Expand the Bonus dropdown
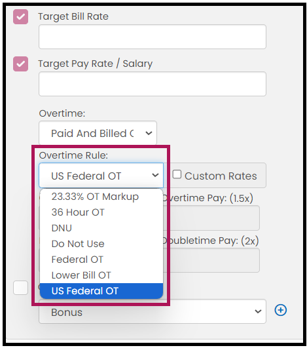This screenshot has height=350, width=307. click(153, 311)
